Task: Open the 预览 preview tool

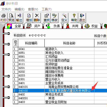Action: click(11, 18)
